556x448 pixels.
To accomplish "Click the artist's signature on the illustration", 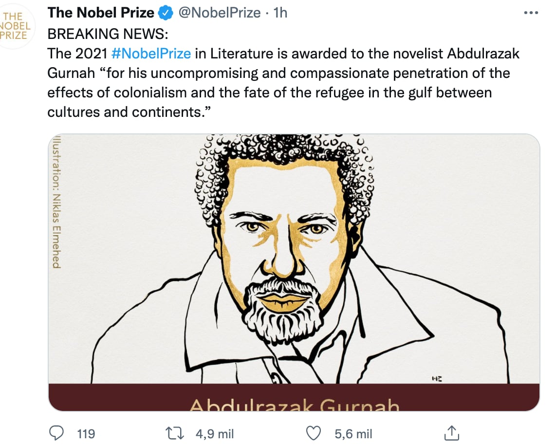I will 436,377.
